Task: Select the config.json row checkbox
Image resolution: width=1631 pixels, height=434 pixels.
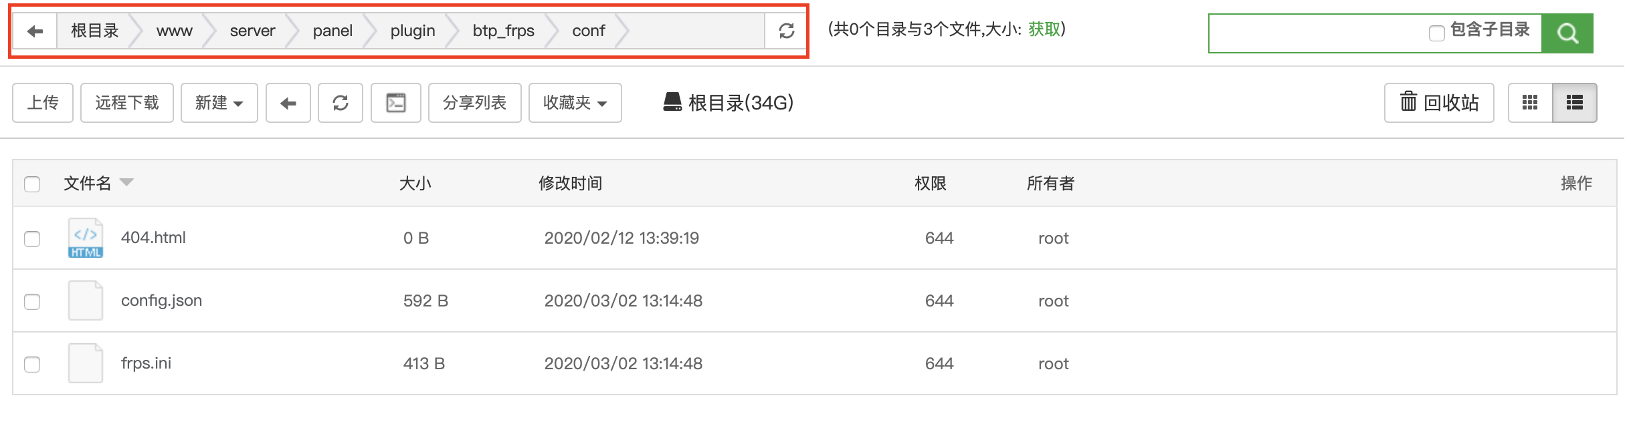Action: 32,302
